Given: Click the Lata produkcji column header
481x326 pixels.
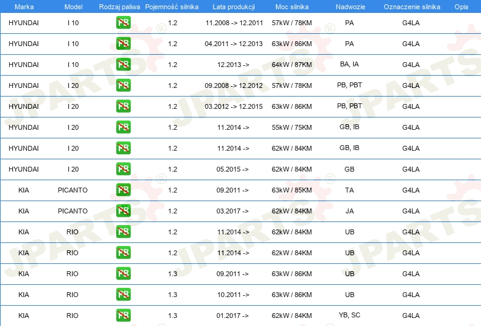Looking at the screenshot, I should tap(234, 7).
